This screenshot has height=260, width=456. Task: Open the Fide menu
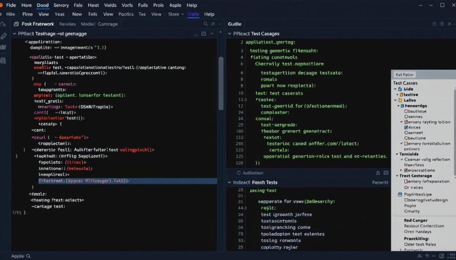click(11, 5)
